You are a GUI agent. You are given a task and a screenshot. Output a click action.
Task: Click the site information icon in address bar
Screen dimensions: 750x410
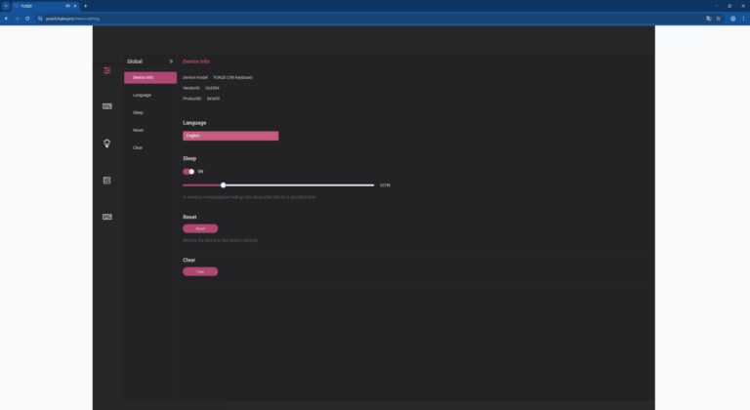coord(40,19)
